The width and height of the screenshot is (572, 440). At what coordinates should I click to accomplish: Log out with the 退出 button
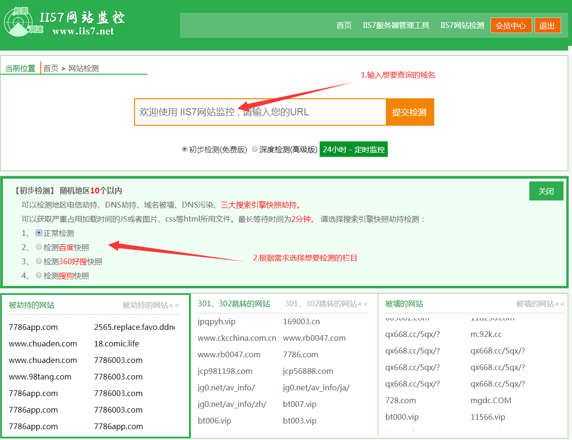[x=547, y=26]
